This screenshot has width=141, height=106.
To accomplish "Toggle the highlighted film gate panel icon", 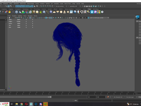I will [30, 18].
